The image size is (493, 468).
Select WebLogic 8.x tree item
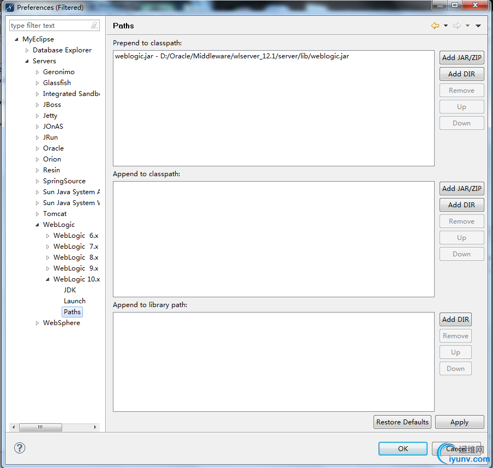76,257
